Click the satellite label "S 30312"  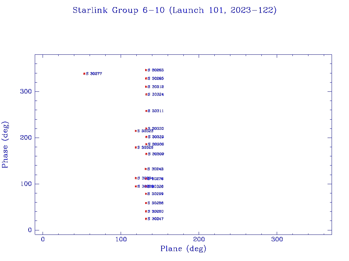click(x=155, y=87)
